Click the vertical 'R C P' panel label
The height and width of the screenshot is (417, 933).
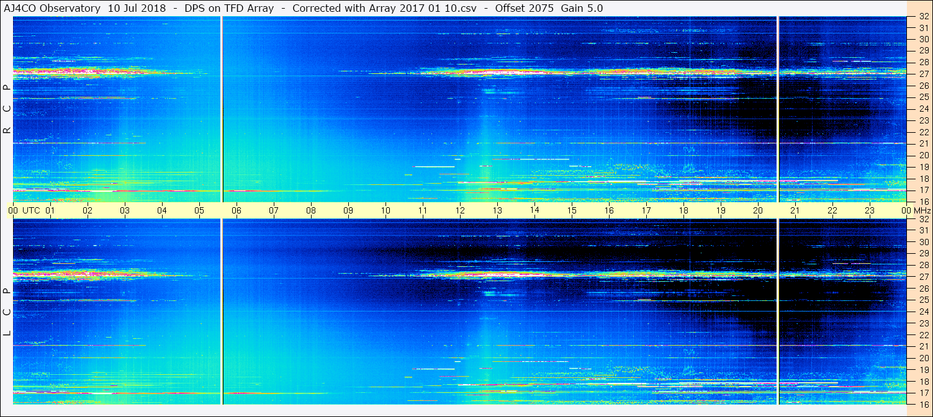[7, 109]
